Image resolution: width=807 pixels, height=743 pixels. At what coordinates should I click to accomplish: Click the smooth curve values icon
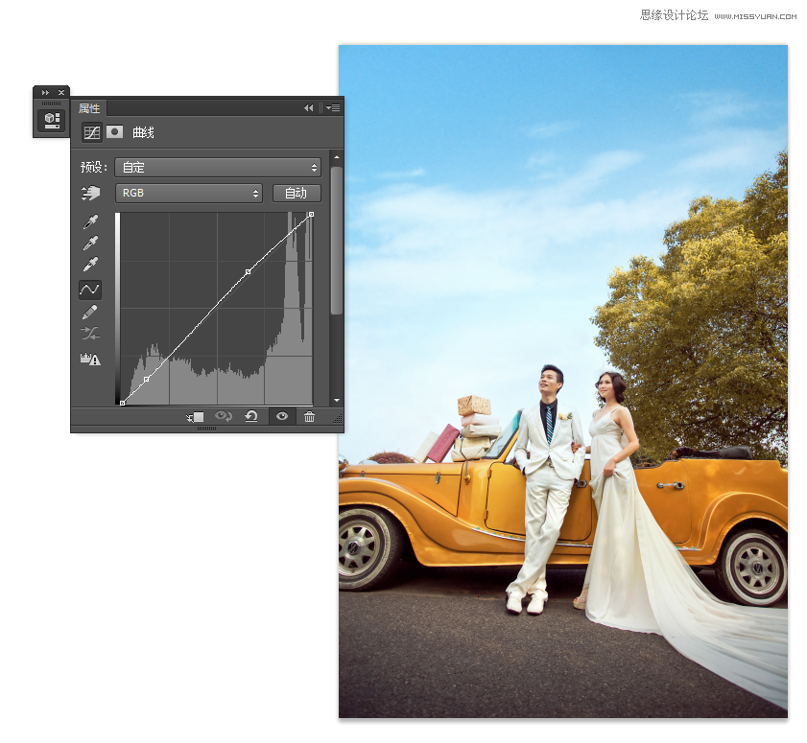[x=90, y=334]
